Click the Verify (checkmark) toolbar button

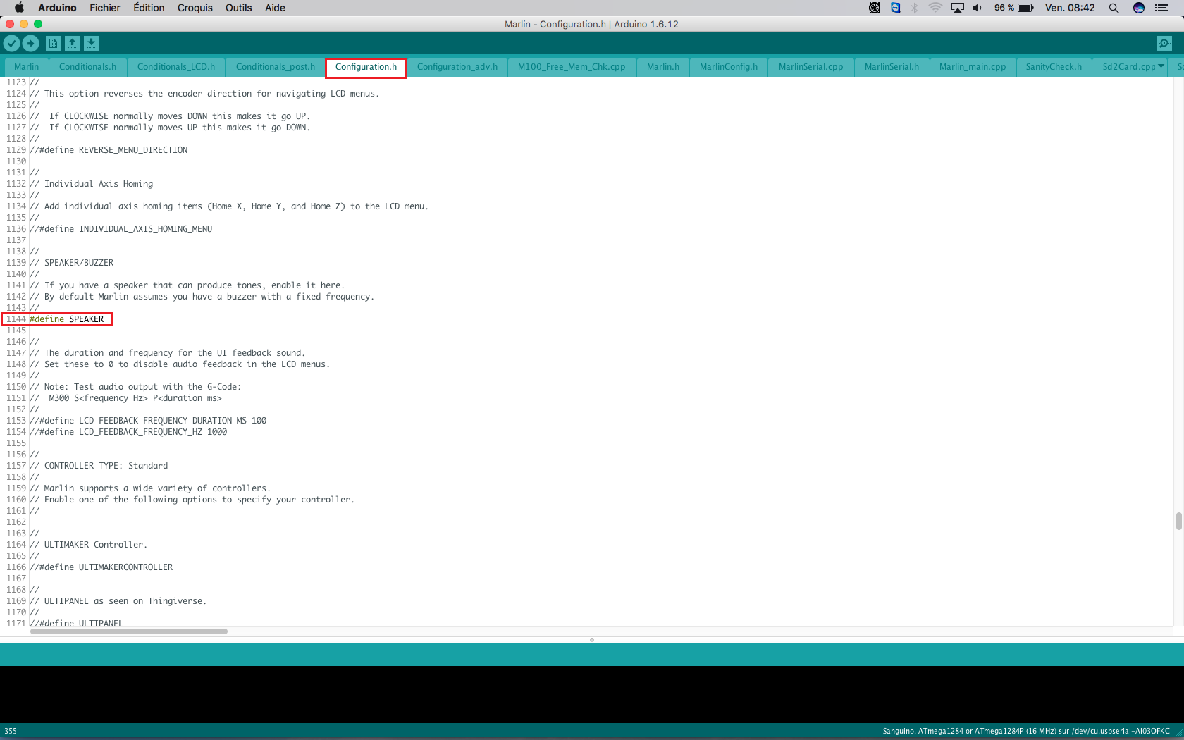pos(11,43)
